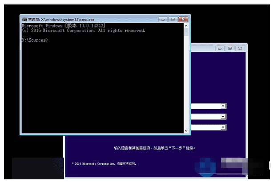Click the console scrollbar up arrow
This screenshot has width=273, height=182.
coord(186,27)
